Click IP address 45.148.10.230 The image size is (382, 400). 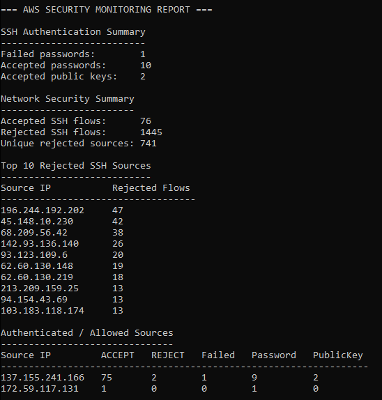(x=37, y=222)
